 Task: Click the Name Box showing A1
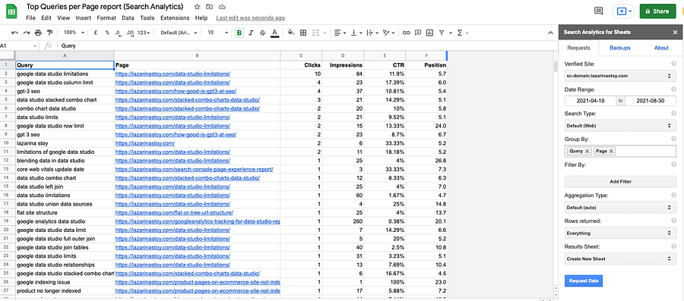click(19, 45)
